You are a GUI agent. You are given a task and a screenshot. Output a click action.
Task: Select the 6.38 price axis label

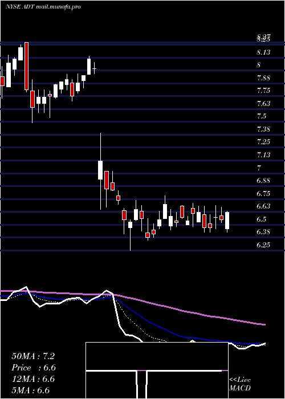(263, 232)
